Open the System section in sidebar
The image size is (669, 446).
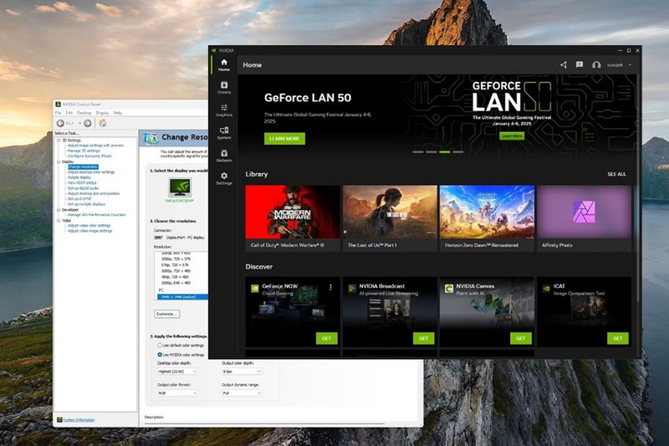[223, 133]
